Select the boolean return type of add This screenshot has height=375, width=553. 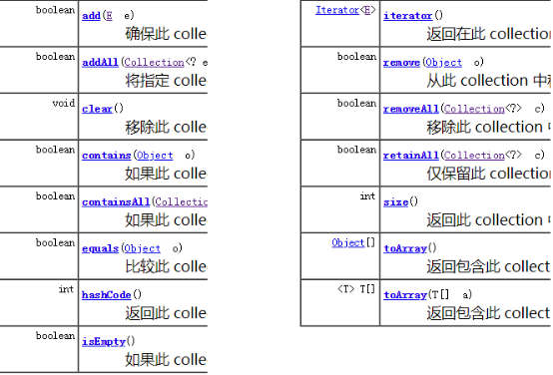click(55, 10)
